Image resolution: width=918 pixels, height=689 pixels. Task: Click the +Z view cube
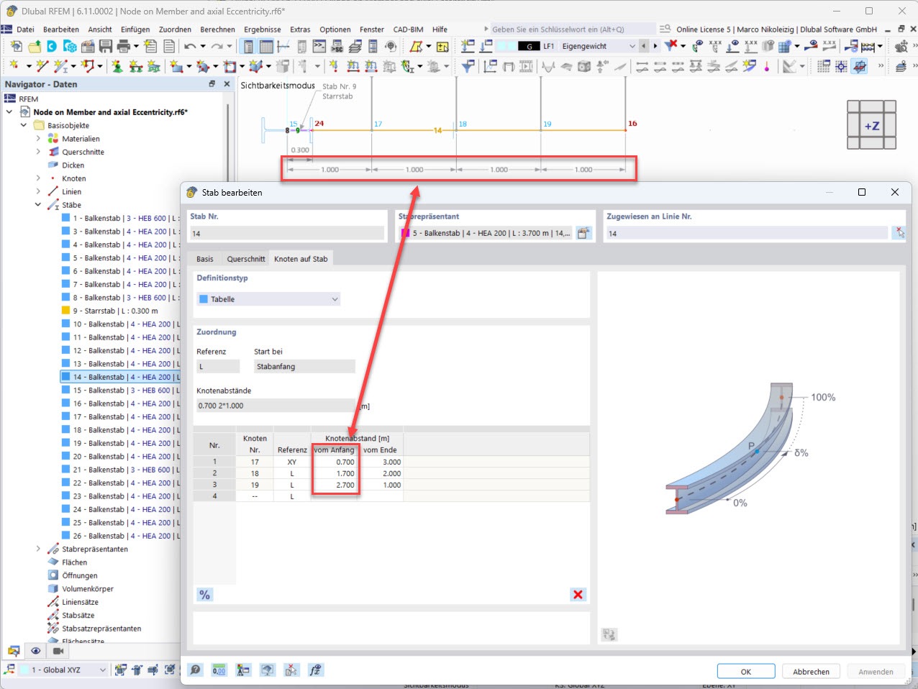[872, 126]
